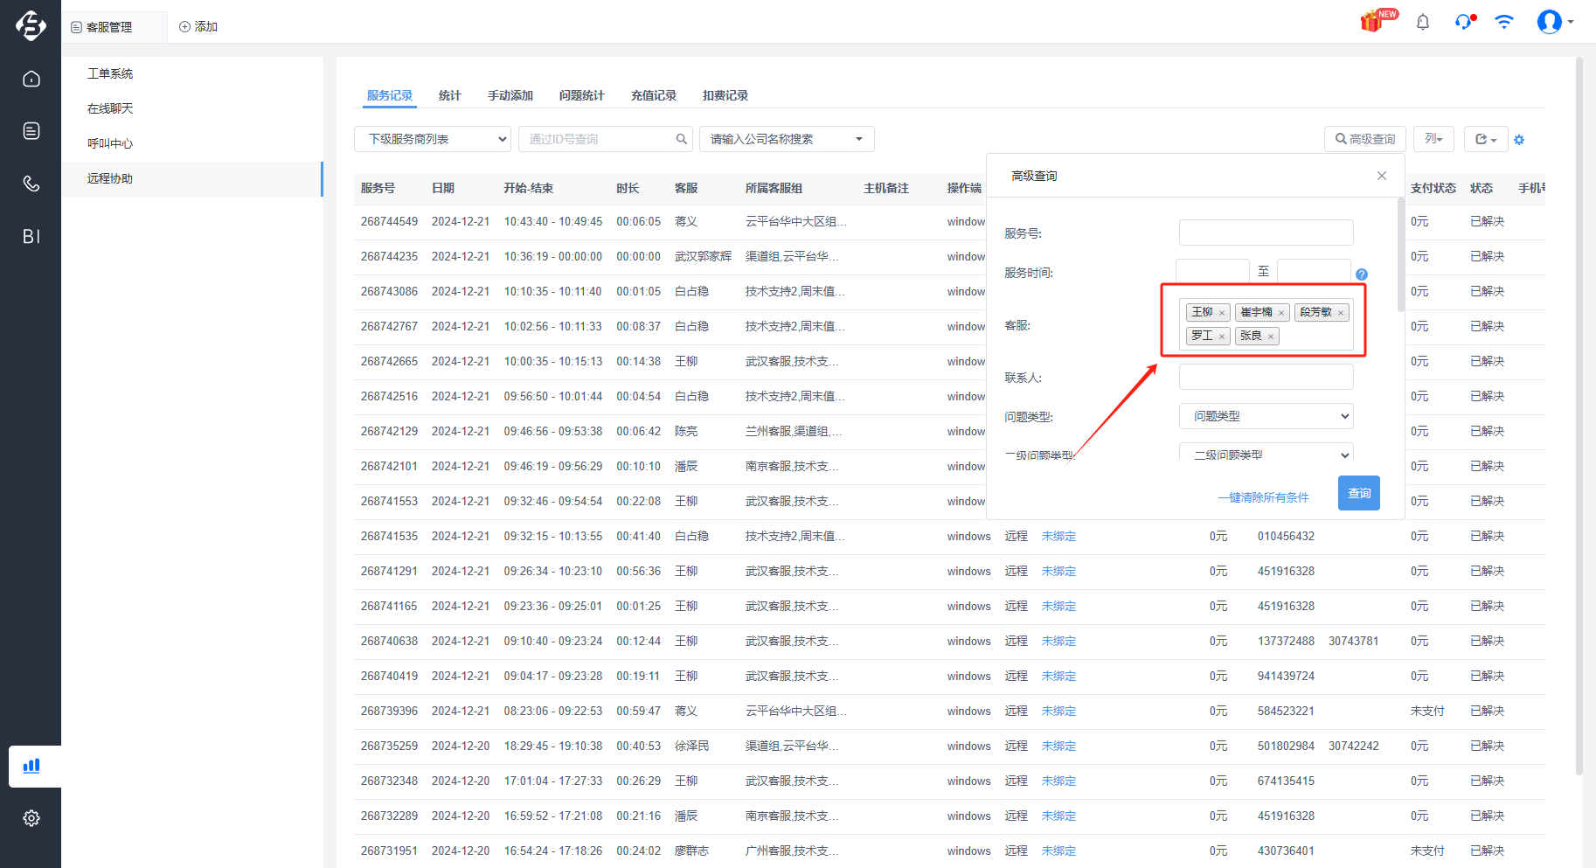This screenshot has height=868, width=1596.
Task: Open the 下级服务商列表 dropdown
Action: tap(433, 139)
